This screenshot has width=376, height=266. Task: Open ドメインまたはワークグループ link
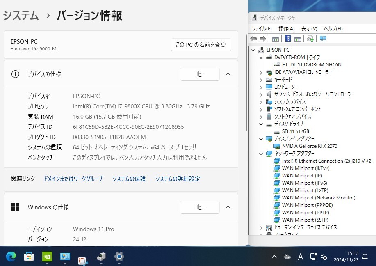point(73,179)
